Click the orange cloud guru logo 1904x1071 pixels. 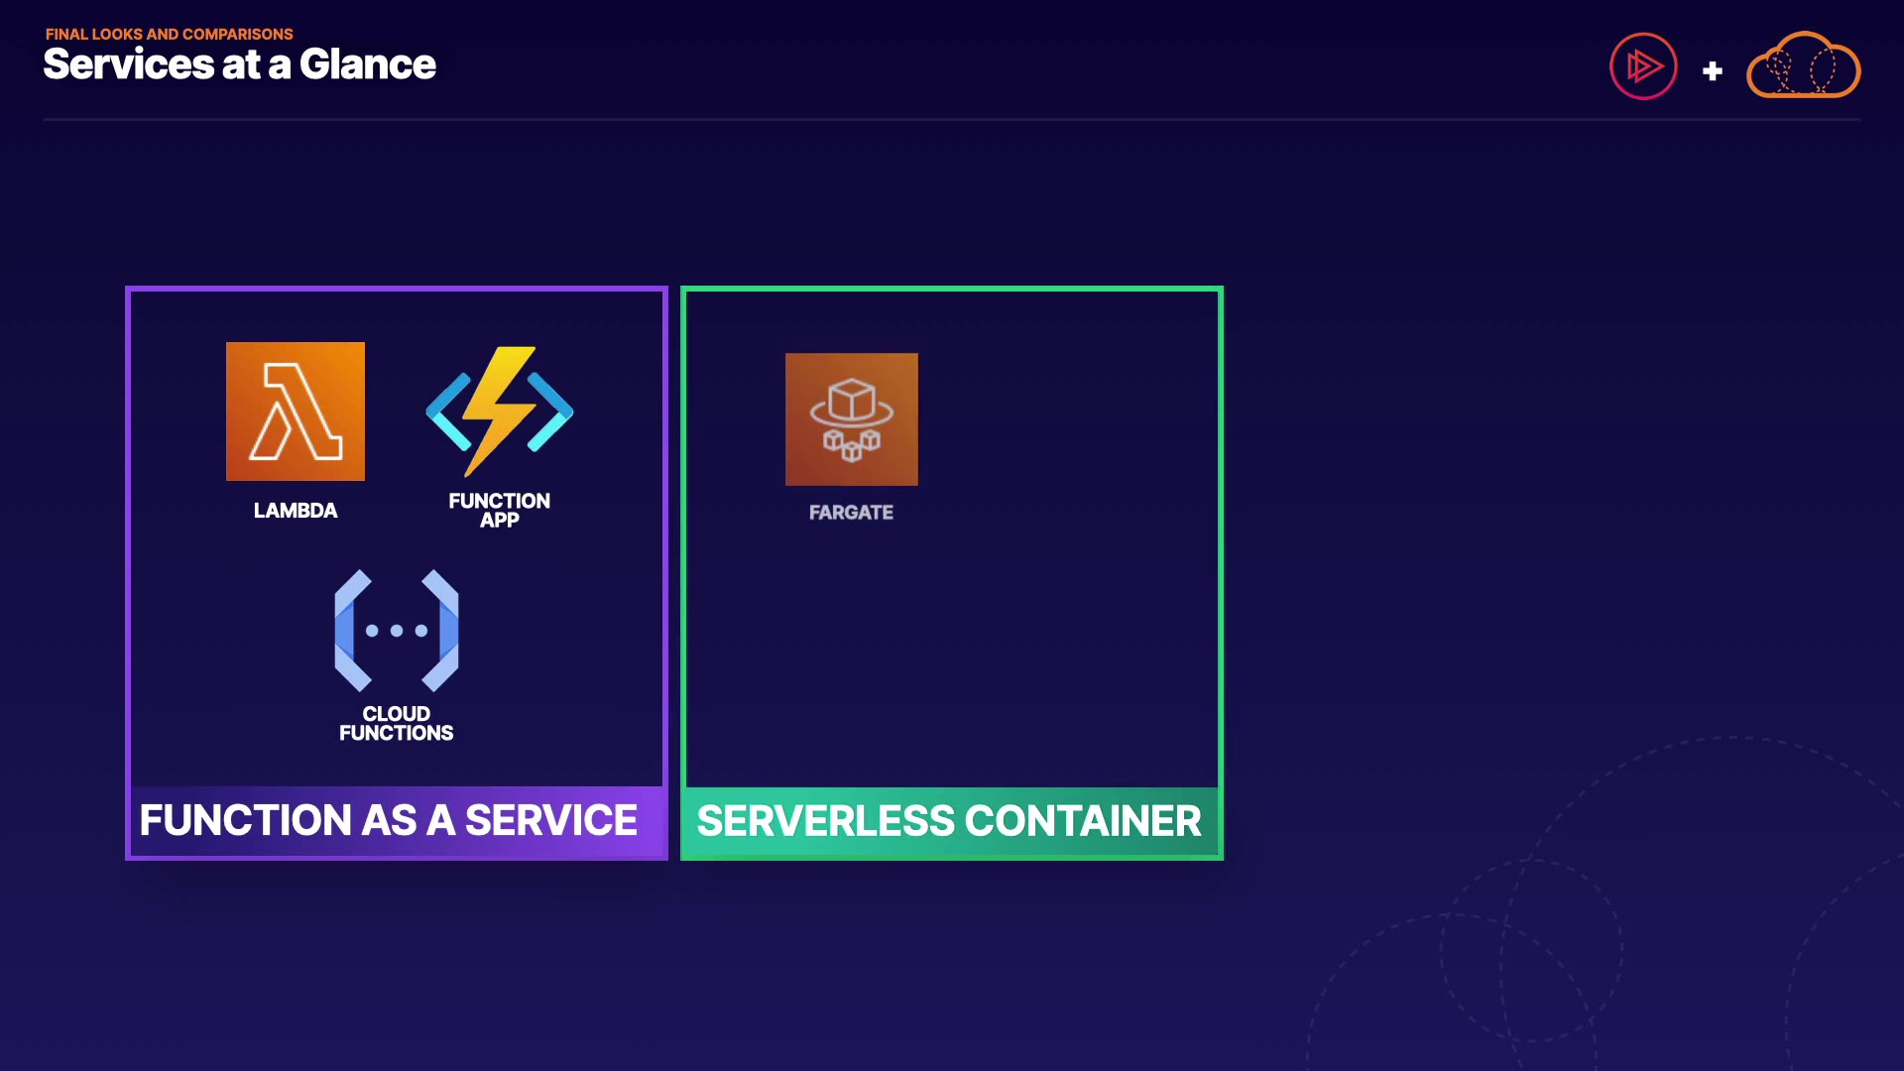coord(1803,66)
